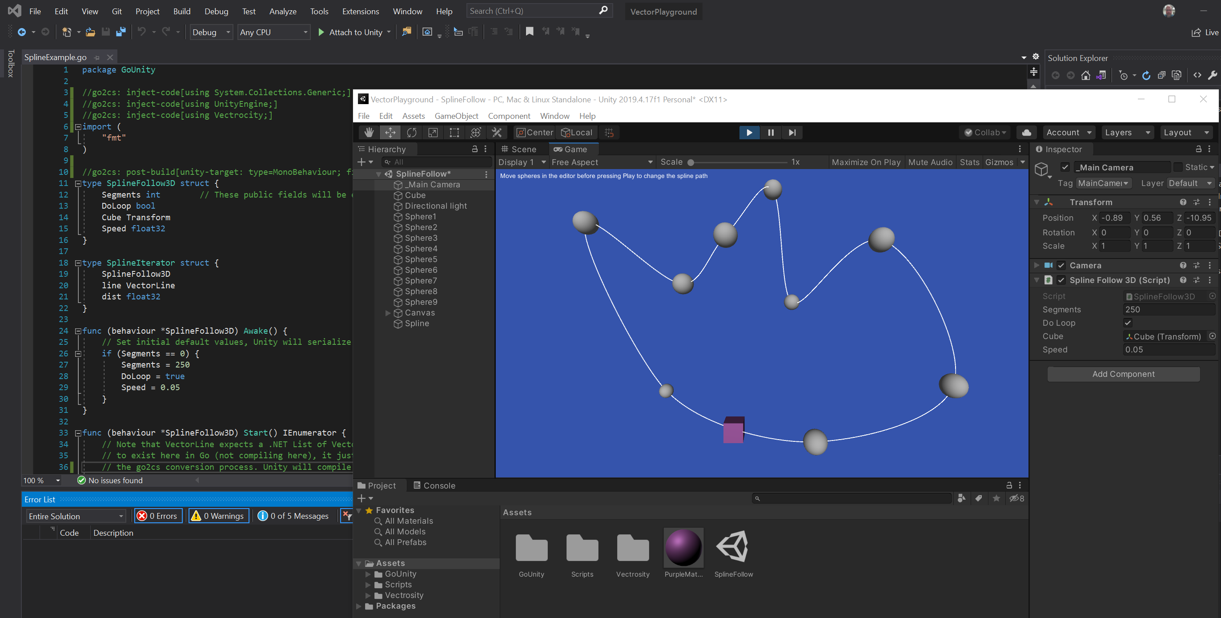Click the game view Scale slider handle
Viewport: 1221px width, 618px height.
tap(691, 163)
